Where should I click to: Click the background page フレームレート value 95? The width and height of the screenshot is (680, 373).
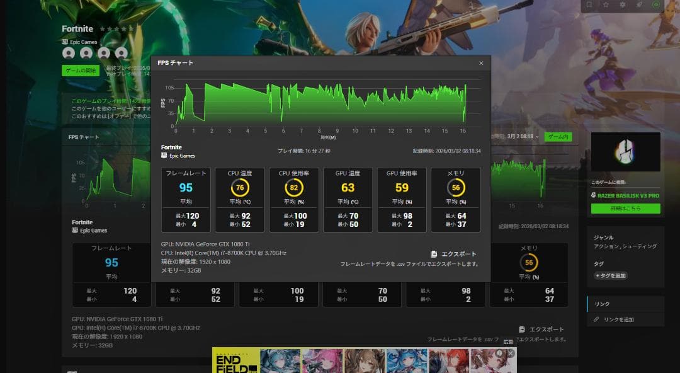pyautogui.click(x=111, y=263)
